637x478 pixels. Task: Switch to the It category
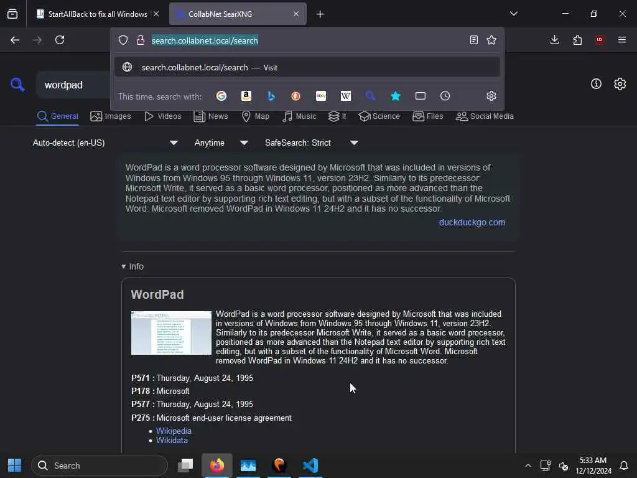coord(337,116)
